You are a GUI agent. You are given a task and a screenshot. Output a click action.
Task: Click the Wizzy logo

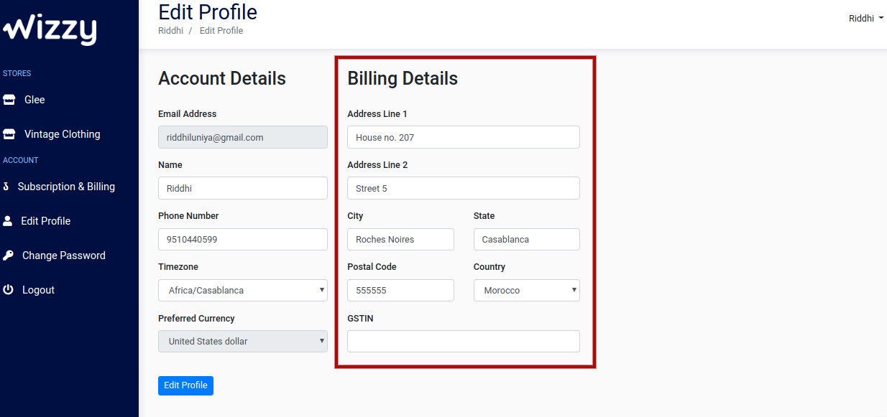(x=49, y=29)
